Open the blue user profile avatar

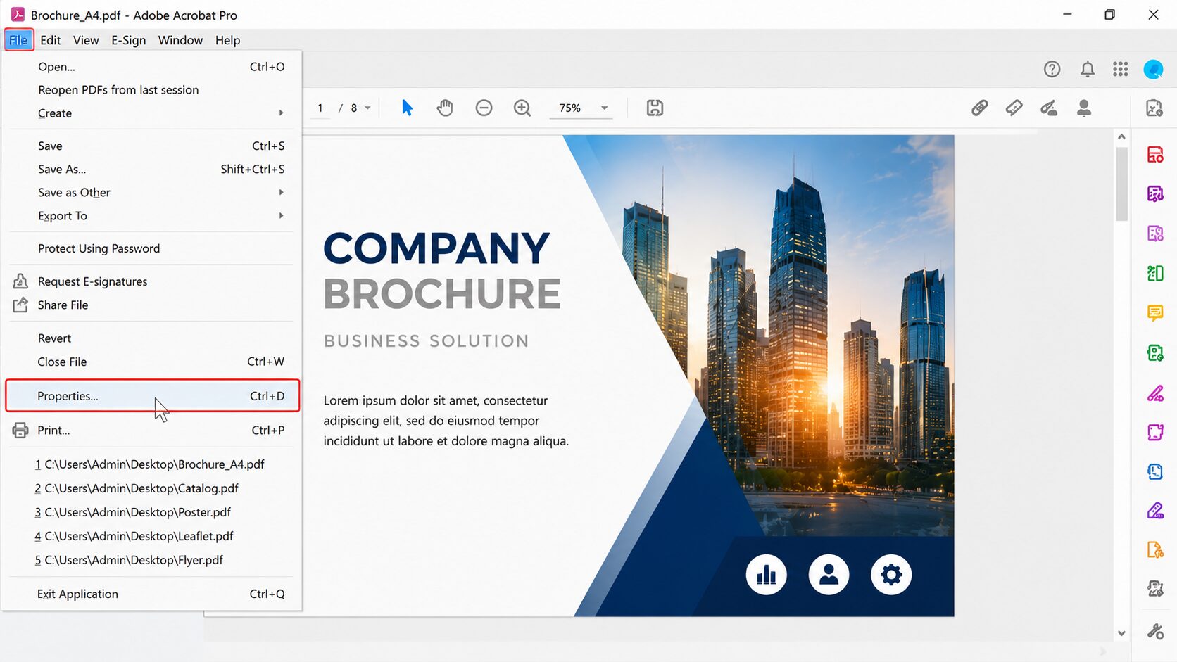tap(1153, 69)
